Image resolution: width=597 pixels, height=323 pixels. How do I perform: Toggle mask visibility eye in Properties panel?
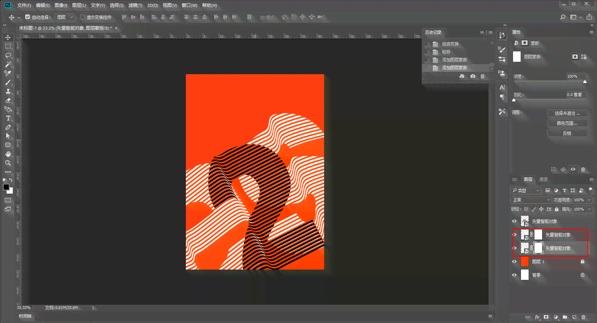pos(573,169)
